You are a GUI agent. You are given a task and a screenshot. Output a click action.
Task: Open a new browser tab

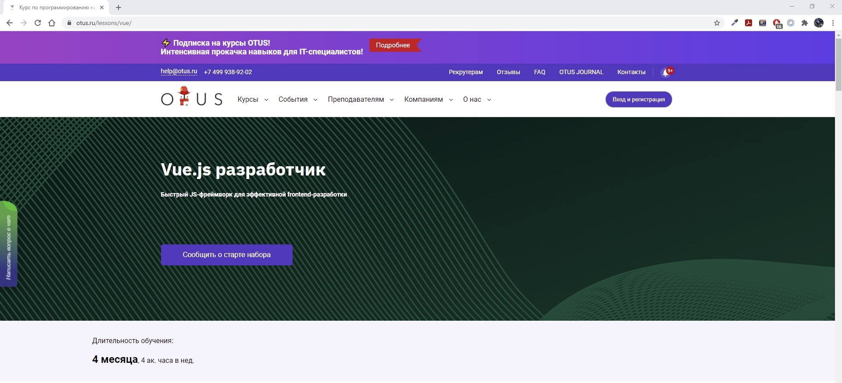(x=118, y=7)
